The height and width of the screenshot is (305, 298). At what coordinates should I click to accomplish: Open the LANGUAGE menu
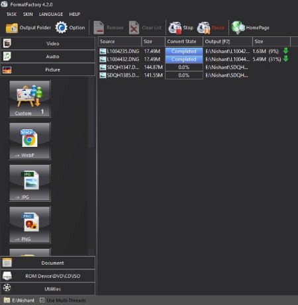[x=51, y=15]
